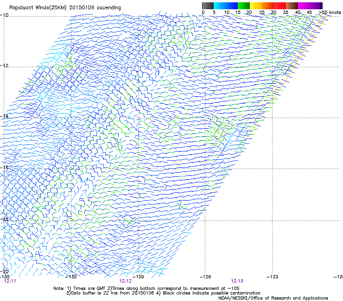Click the -18 latitude axis label
Screen dimensions: 343x301
pyautogui.click(x=4, y=219)
